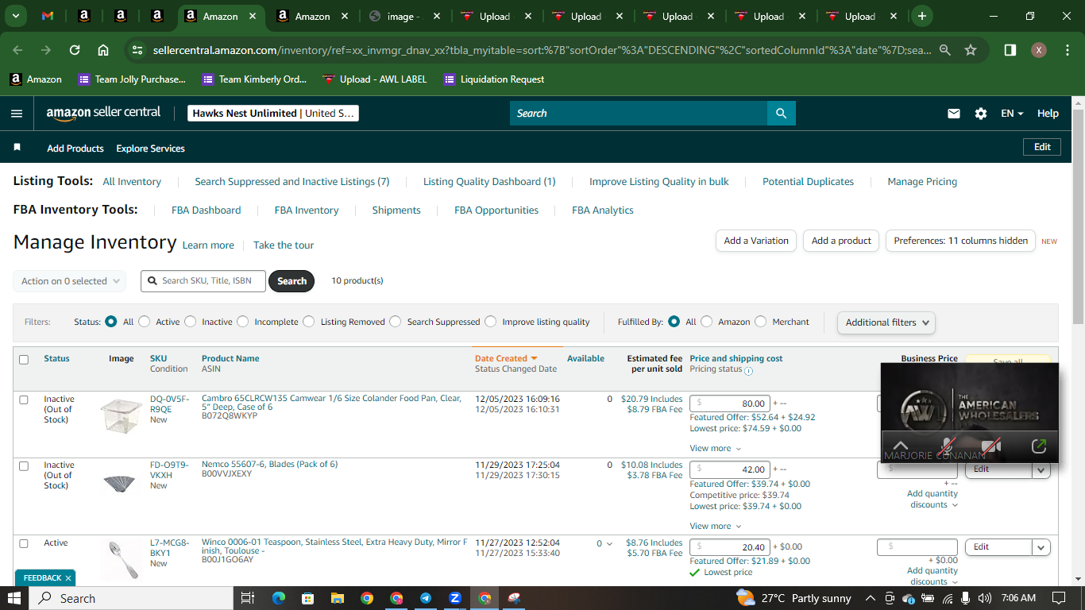Expand Add quantity discounts in the Nemco row

click(932, 499)
